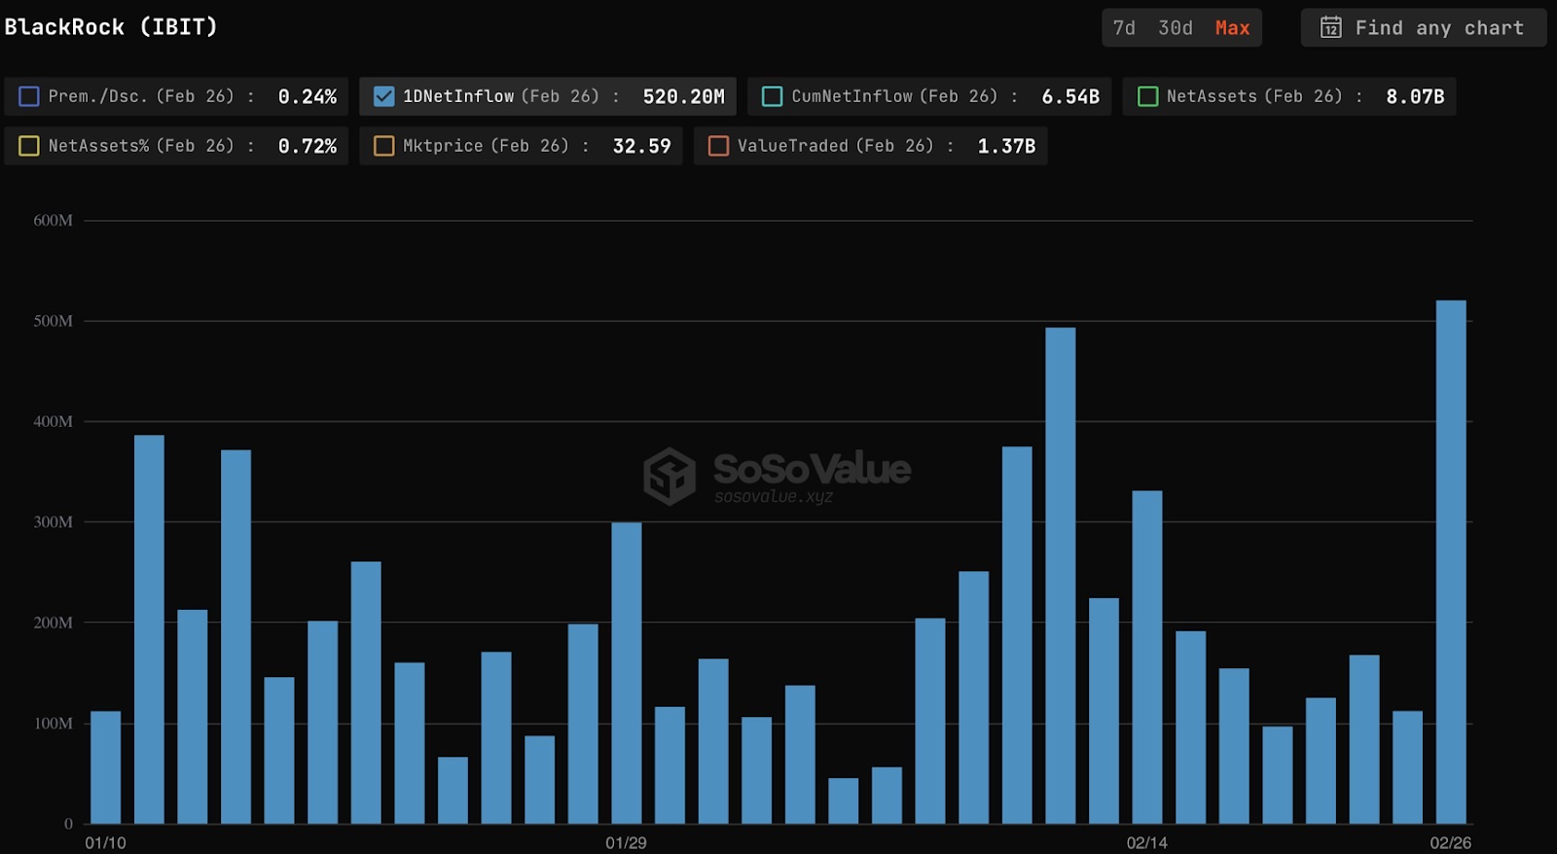
Task: Enable the CumNetInflow checkbox
Action: [x=772, y=96]
